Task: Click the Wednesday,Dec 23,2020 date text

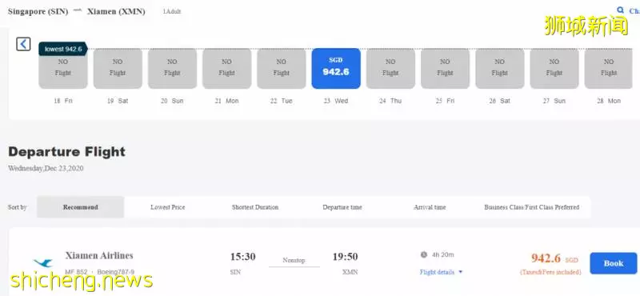Action: 46,168
